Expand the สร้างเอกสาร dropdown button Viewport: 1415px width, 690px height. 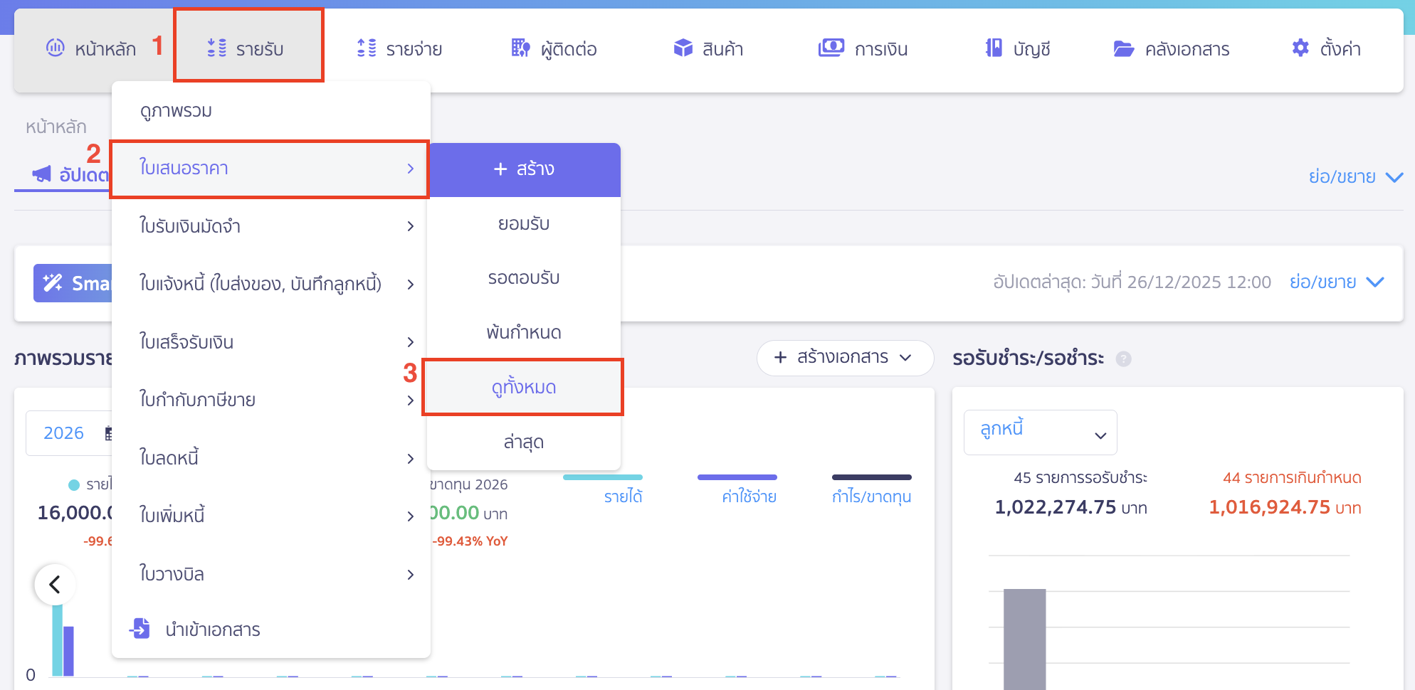[x=845, y=357]
